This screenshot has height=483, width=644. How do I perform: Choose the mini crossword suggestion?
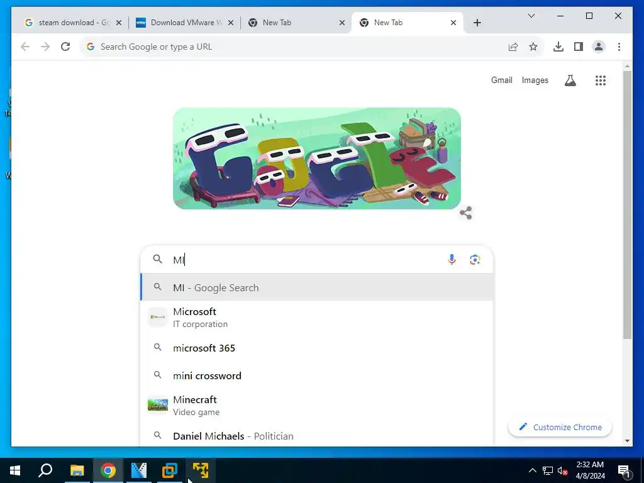[317, 375]
